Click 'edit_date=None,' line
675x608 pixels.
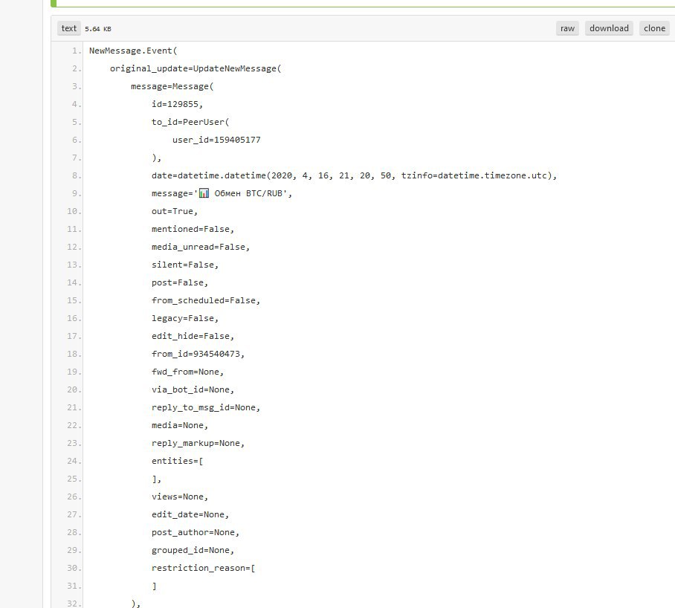click(190, 514)
